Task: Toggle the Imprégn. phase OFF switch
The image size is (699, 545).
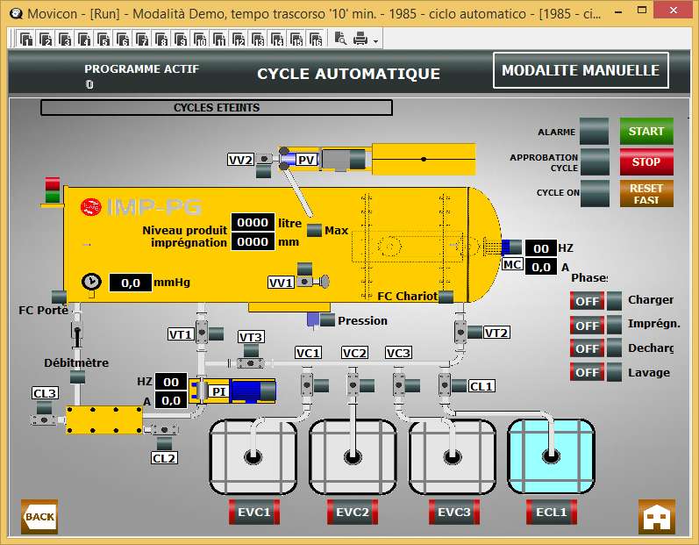Action: (x=587, y=325)
